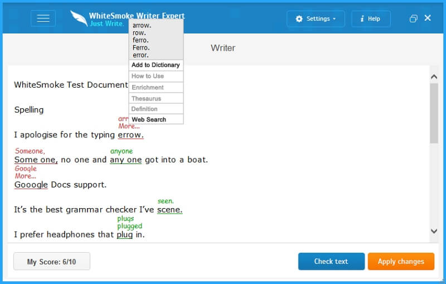Screen dimensions: 446x284
Task: Click the underlined word 'scene.'
Action: 170,210
